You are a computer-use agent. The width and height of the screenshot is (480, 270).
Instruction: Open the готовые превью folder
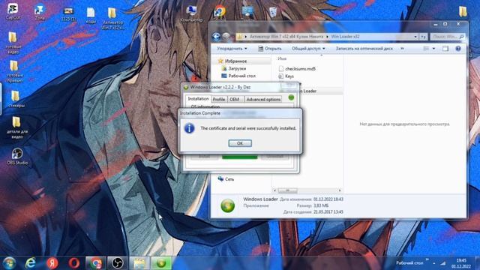(x=14, y=71)
